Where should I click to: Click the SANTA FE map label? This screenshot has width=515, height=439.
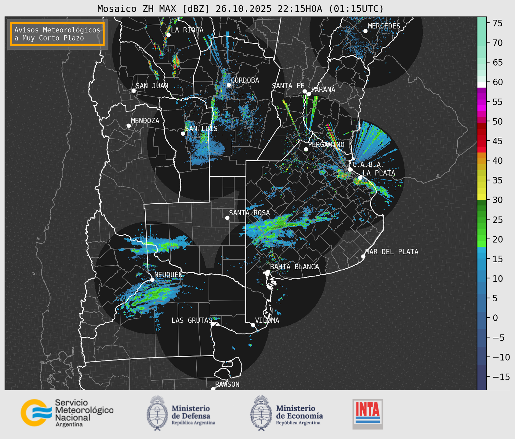coord(288,86)
